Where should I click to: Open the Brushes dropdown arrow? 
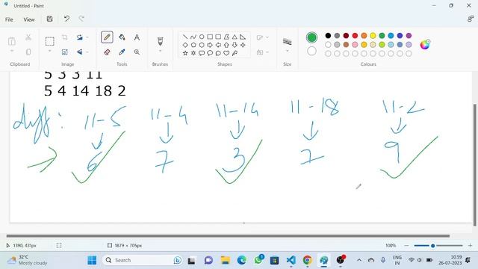click(x=160, y=51)
